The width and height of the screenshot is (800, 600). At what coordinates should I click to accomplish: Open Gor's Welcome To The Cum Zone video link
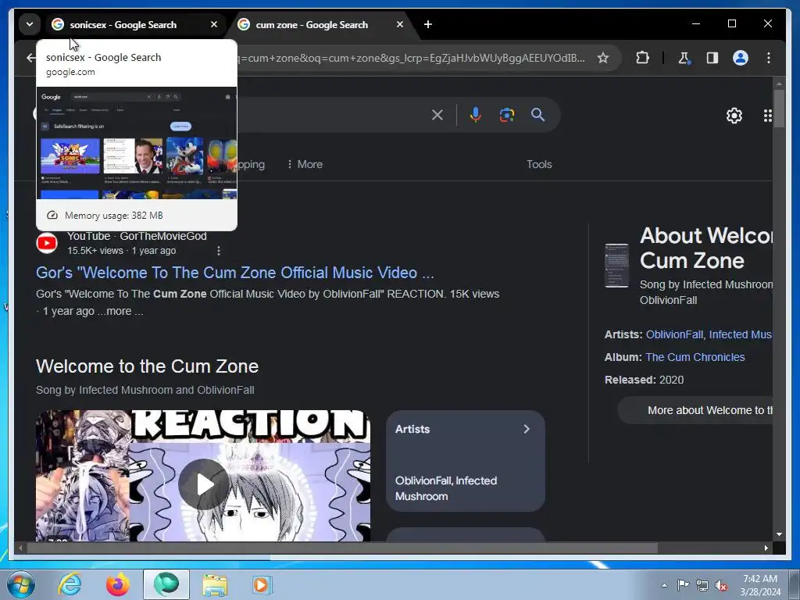pos(235,273)
